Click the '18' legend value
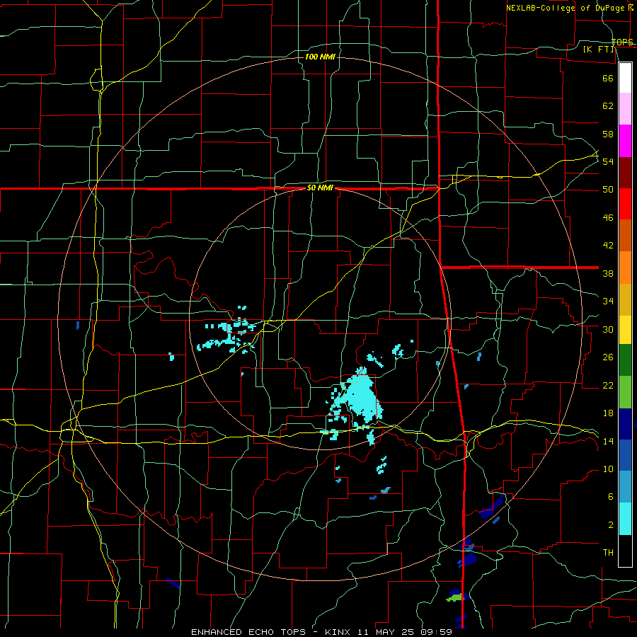The image size is (637, 637). pyautogui.click(x=608, y=413)
